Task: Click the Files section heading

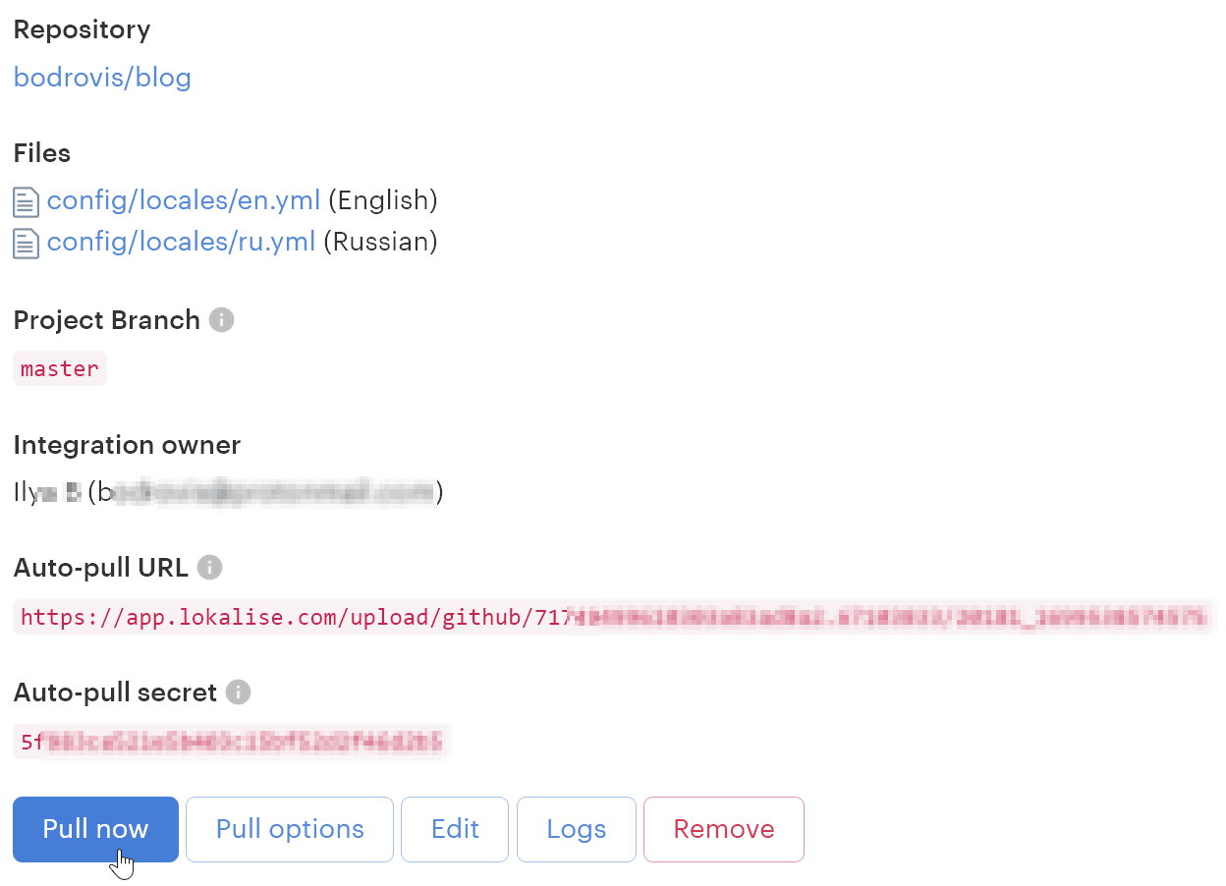Action: [x=42, y=153]
